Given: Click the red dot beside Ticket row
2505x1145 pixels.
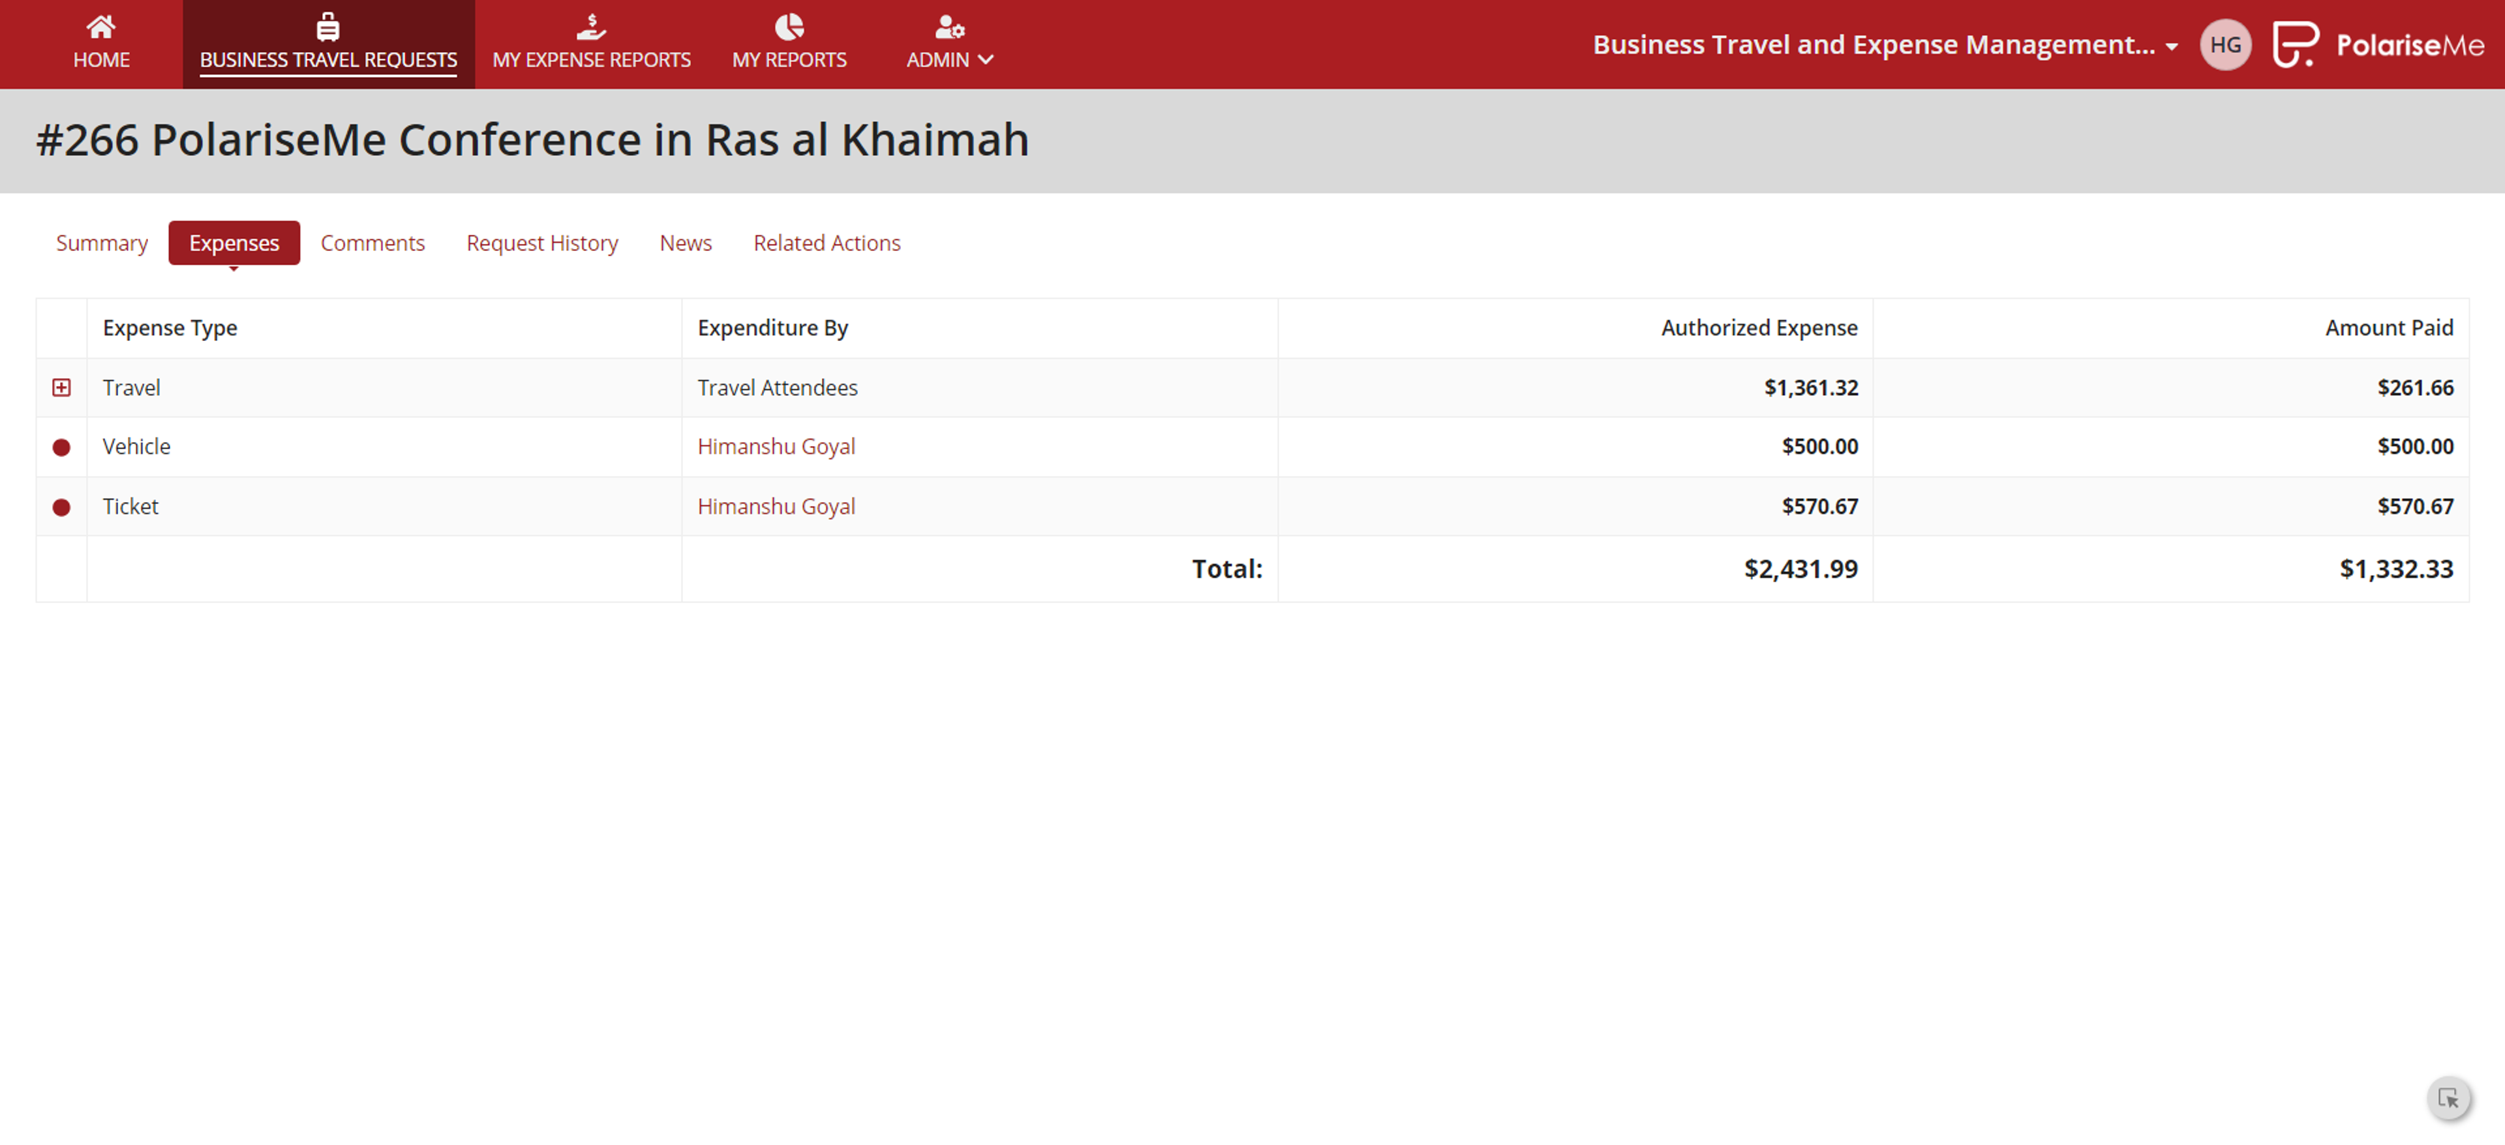Looking at the screenshot, I should click(x=61, y=507).
